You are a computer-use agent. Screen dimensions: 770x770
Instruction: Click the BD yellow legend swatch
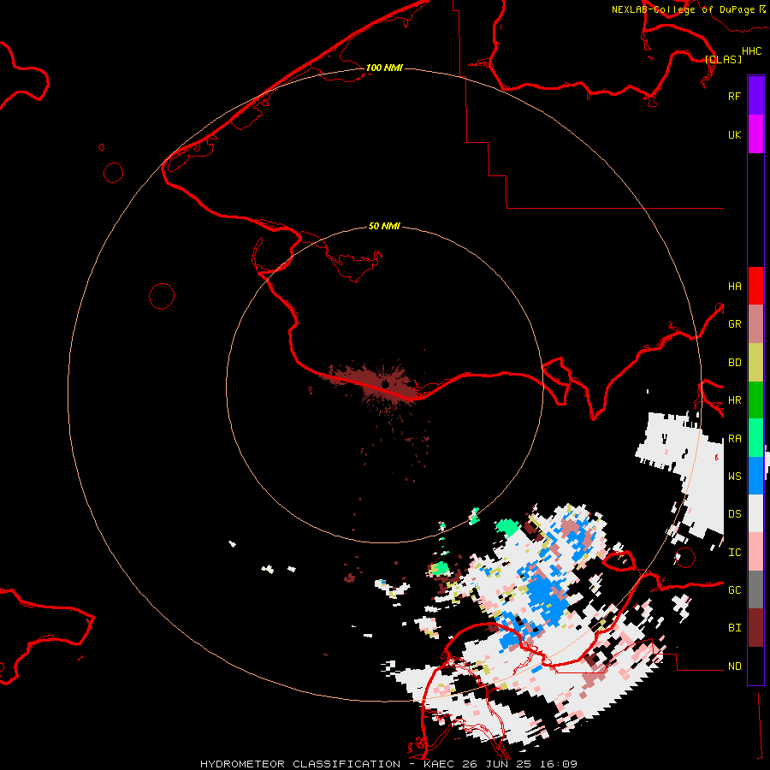click(x=755, y=362)
